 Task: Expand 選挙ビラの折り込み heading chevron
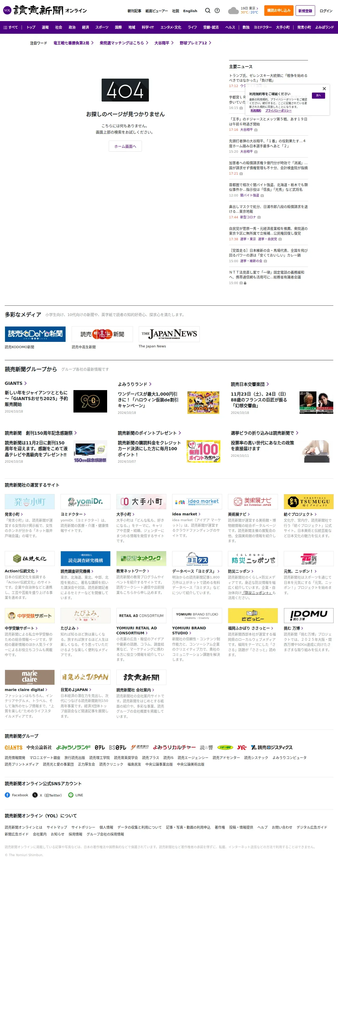pyautogui.click(x=297, y=433)
